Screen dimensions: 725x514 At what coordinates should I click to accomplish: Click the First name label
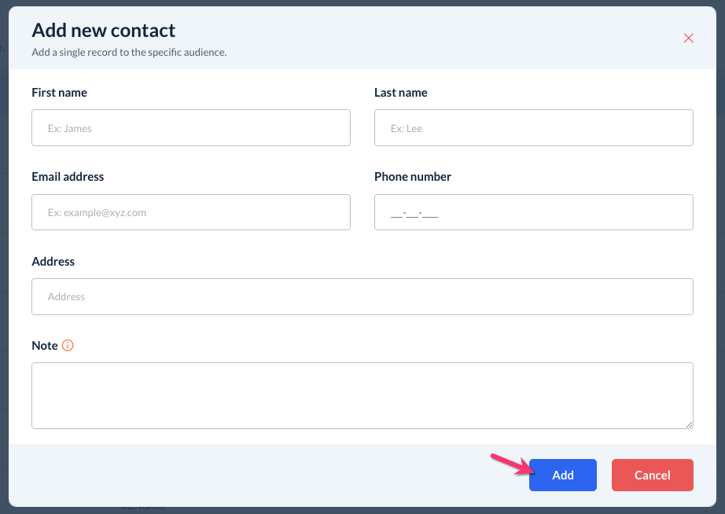tap(59, 93)
